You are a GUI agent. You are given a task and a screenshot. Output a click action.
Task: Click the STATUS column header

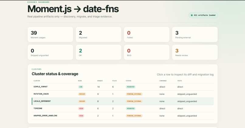129,81
